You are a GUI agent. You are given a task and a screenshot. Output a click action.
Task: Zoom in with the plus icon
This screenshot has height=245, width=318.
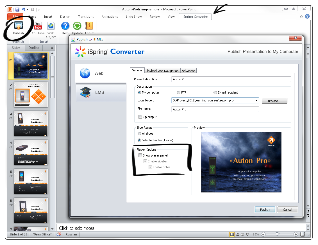click(296, 234)
